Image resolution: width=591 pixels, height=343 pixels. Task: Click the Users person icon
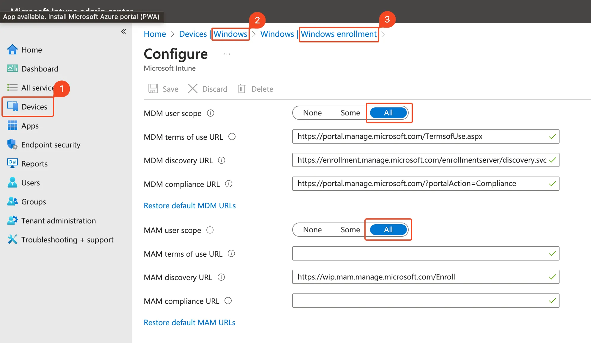click(12, 182)
